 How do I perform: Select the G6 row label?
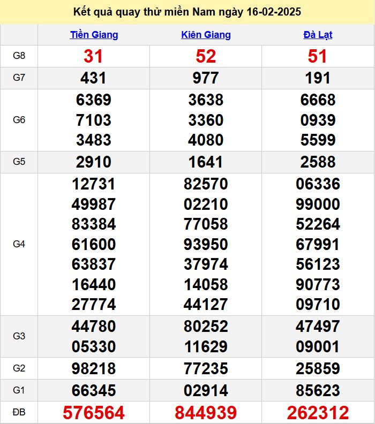point(19,120)
